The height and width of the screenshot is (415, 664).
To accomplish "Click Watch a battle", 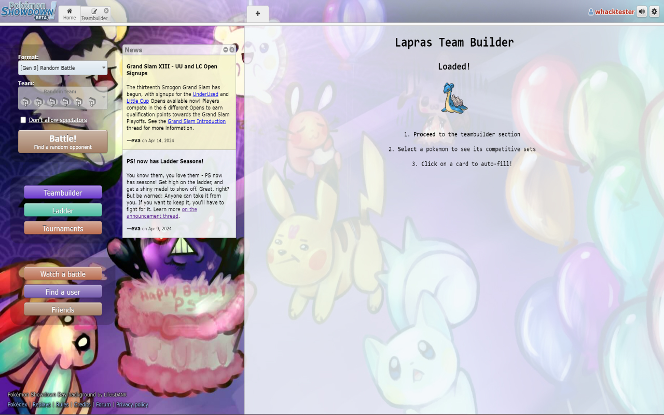I will 63,273.
